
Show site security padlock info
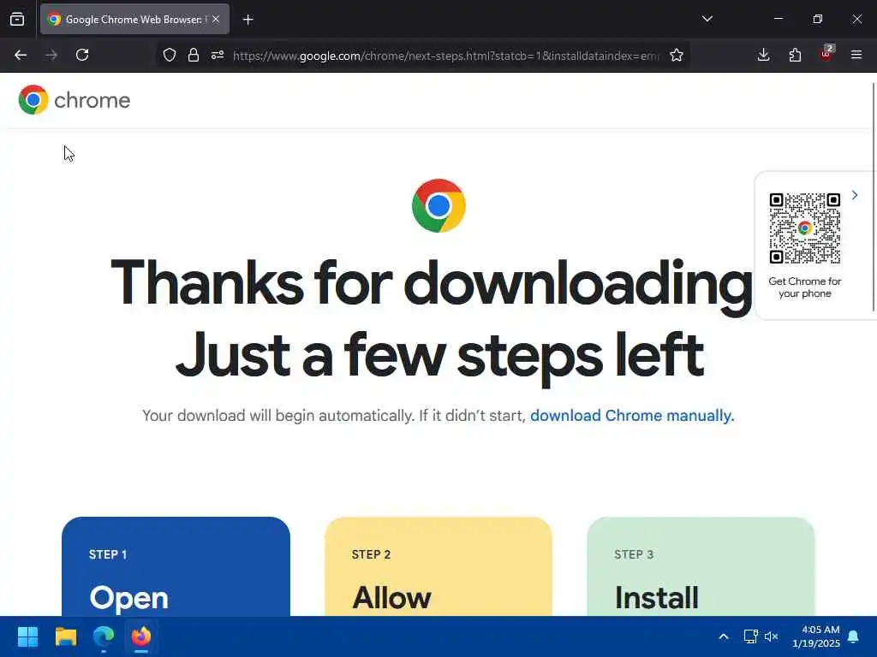point(194,55)
